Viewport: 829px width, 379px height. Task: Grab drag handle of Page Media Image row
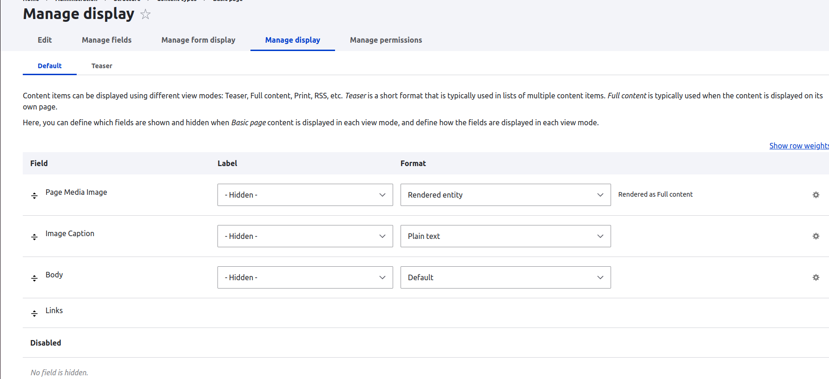click(34, 196)
